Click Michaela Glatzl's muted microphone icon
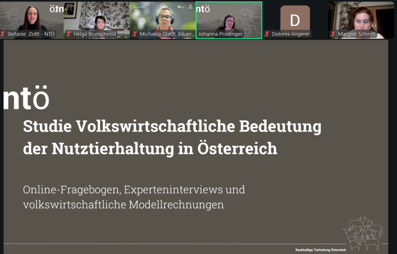Image resolution: width=397 pixels, height=254 pixels. point(134,34)
